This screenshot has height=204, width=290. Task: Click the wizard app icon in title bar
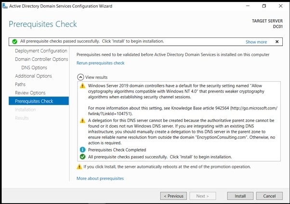[4, 6]
